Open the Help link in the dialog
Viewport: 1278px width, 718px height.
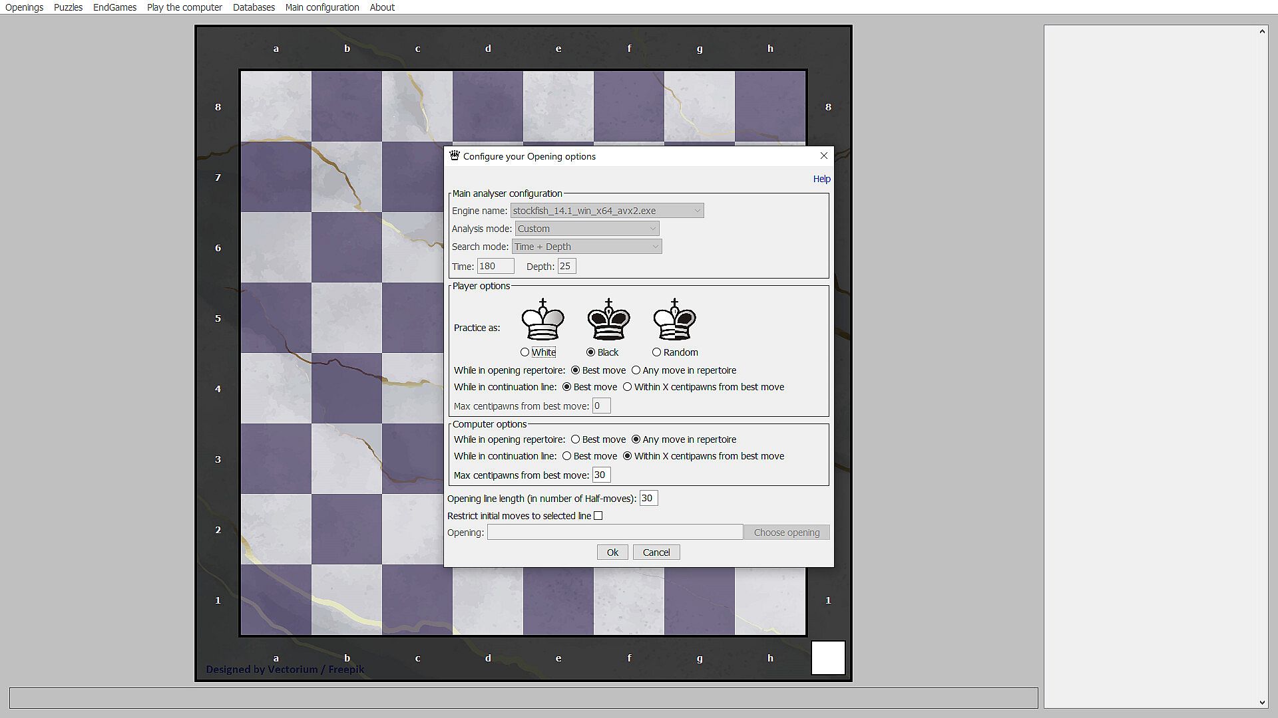click(x=821, y=179)
